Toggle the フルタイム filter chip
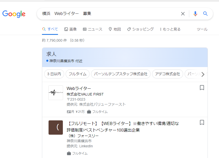 click(x=78, y=74)
